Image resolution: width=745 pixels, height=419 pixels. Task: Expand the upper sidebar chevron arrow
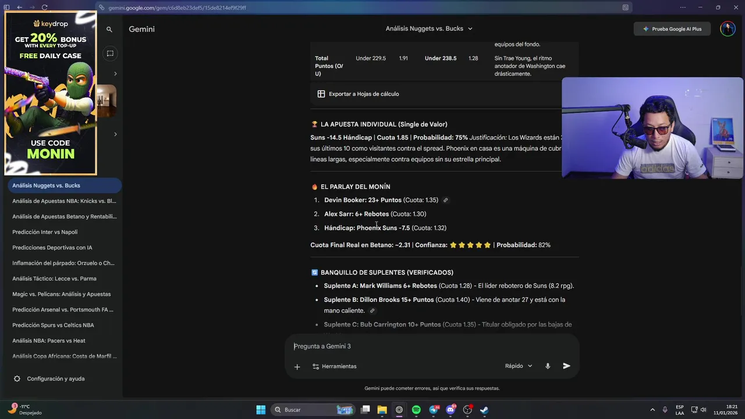pos(115,74)
